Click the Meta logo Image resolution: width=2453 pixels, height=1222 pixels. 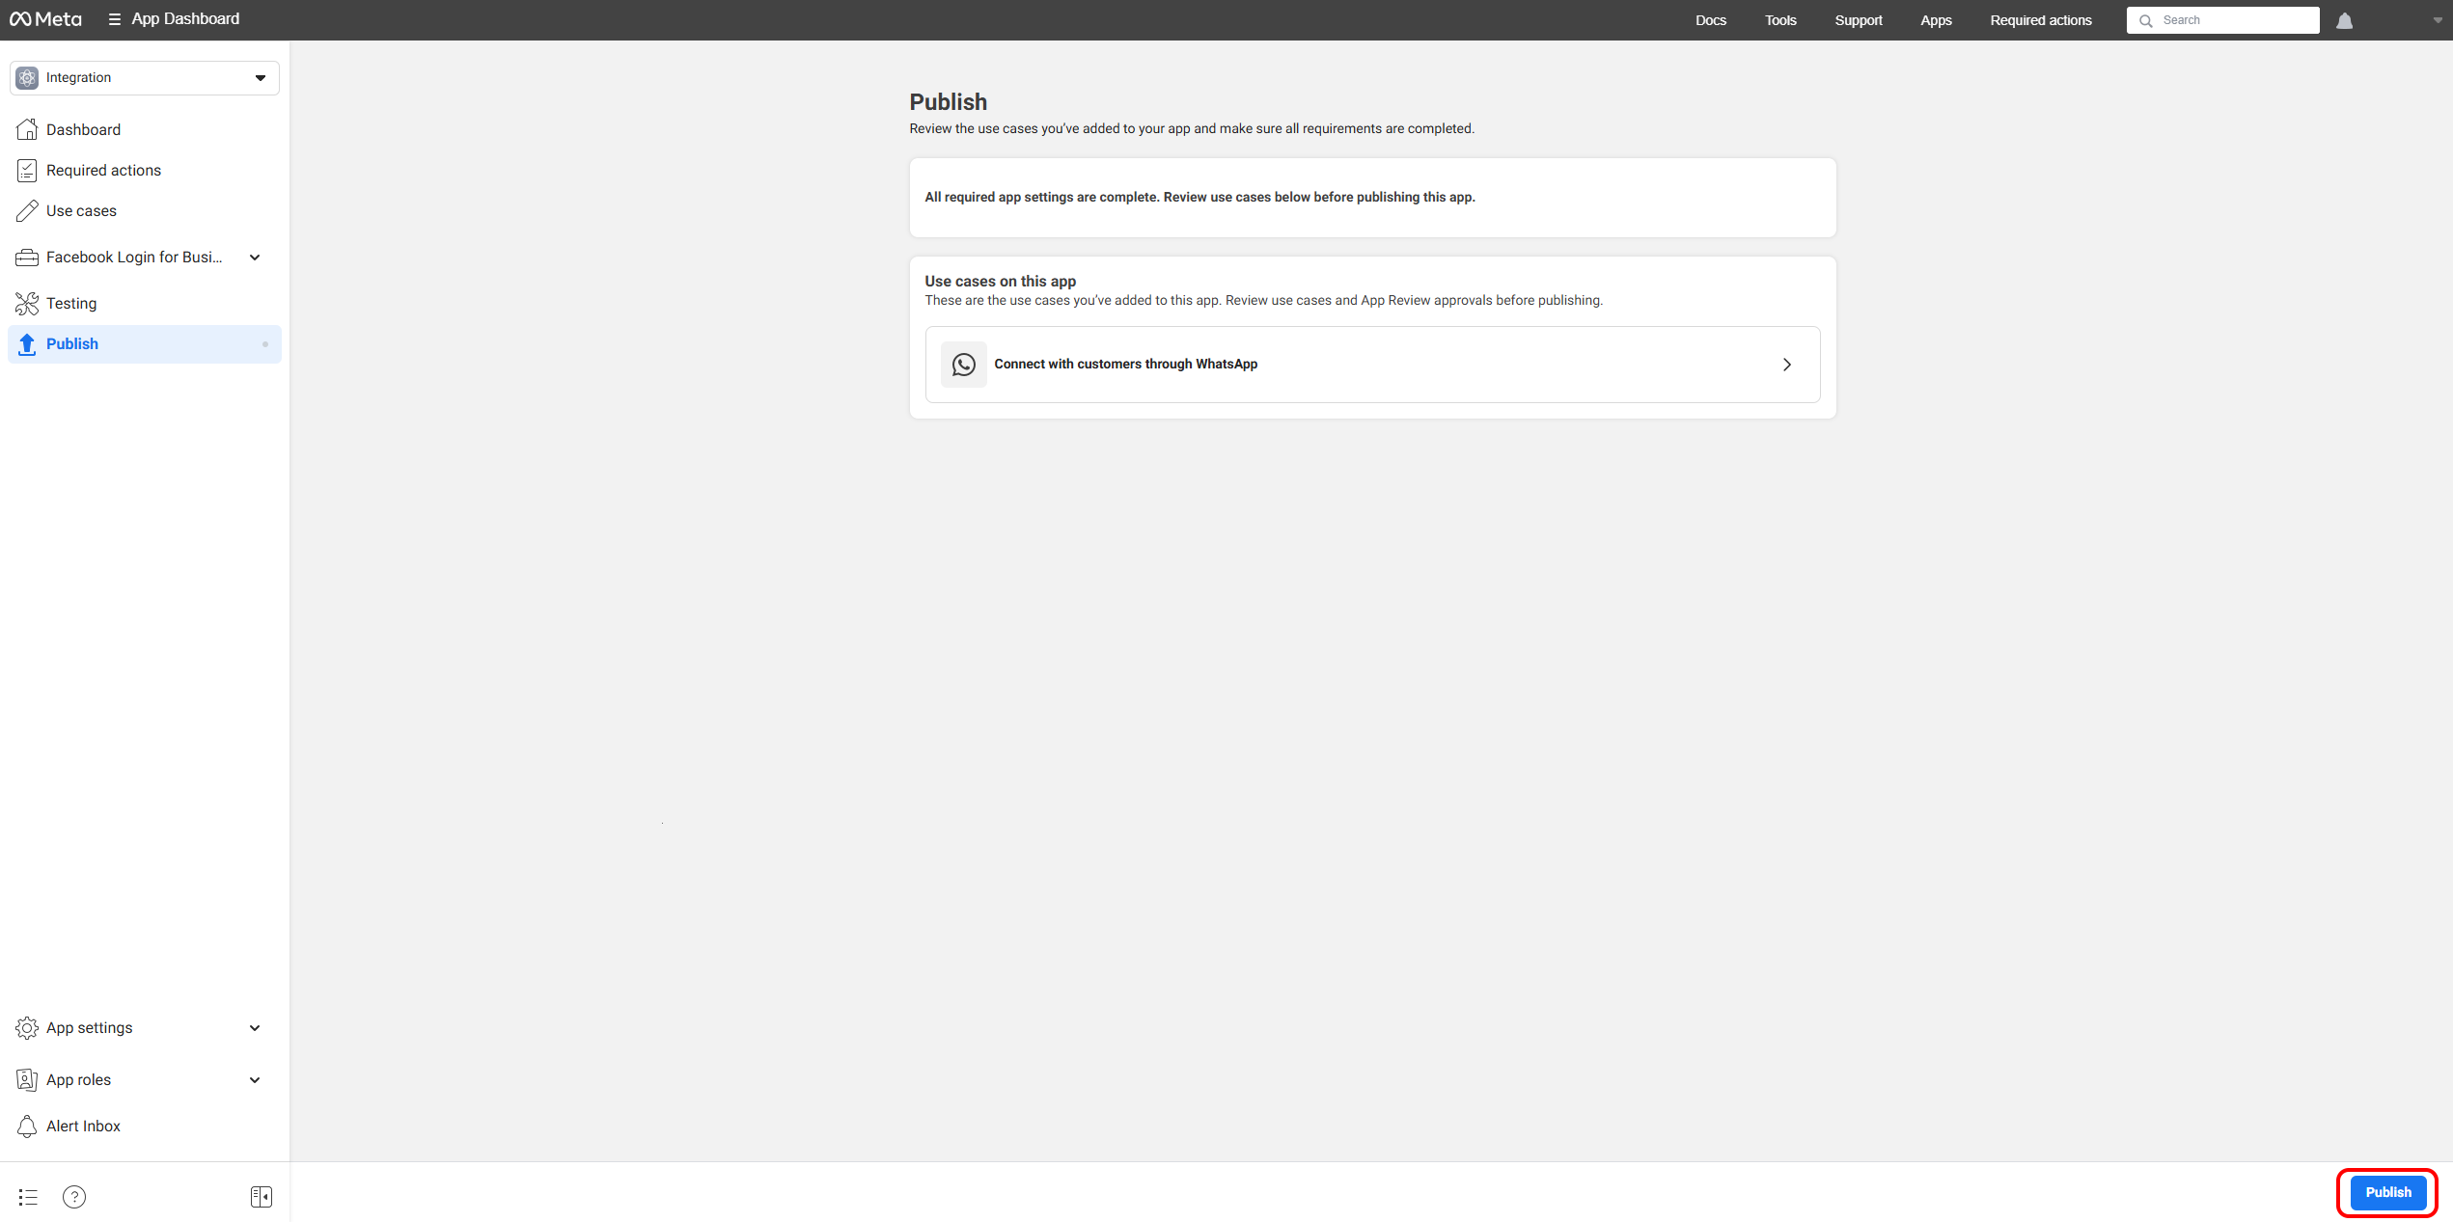pos(45,19)
